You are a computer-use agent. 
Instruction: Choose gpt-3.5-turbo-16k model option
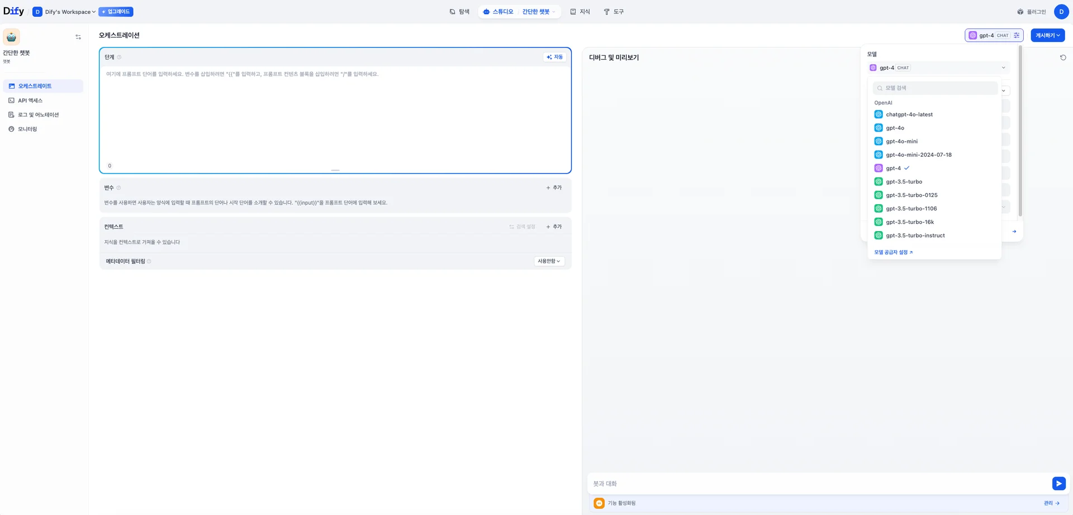click(909, 222)
